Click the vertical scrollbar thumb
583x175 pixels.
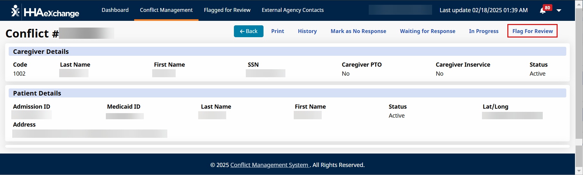[x=579, y=74]
